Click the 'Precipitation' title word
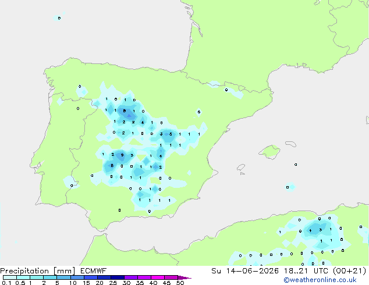The image size is (369, 285). pyautogui.click(x=24, y=271)
